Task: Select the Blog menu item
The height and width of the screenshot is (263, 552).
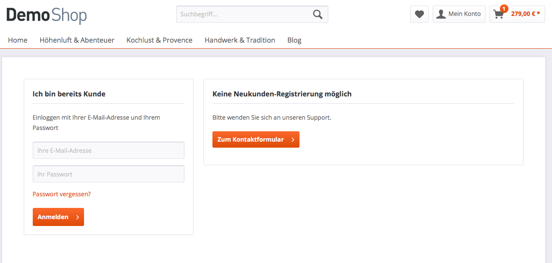Action: pos(294,40)
